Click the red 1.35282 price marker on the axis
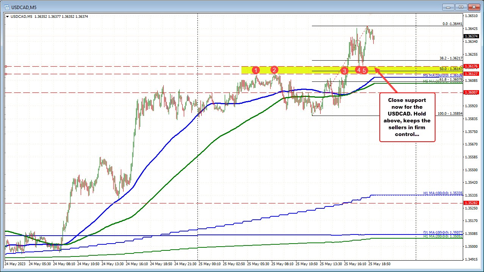Viewport: 484px width, 272px height. tap(471, 202)
